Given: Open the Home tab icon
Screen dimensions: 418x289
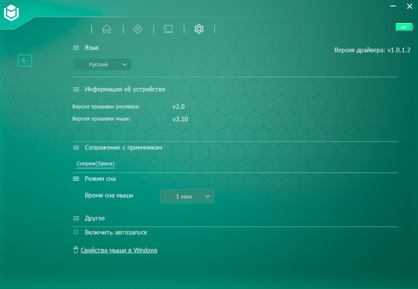Looking at the screenshot, I should tap(106, 29).
